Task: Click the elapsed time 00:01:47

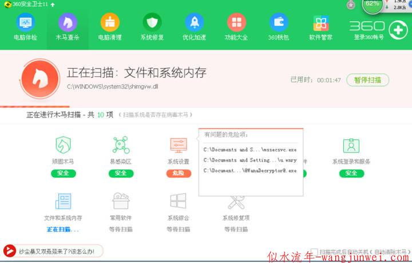Action: [x=329, y=80]
